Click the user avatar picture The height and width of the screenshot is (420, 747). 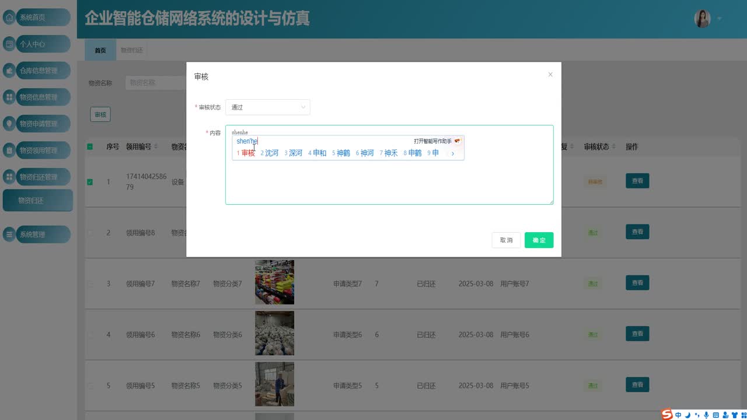(702, 19)
